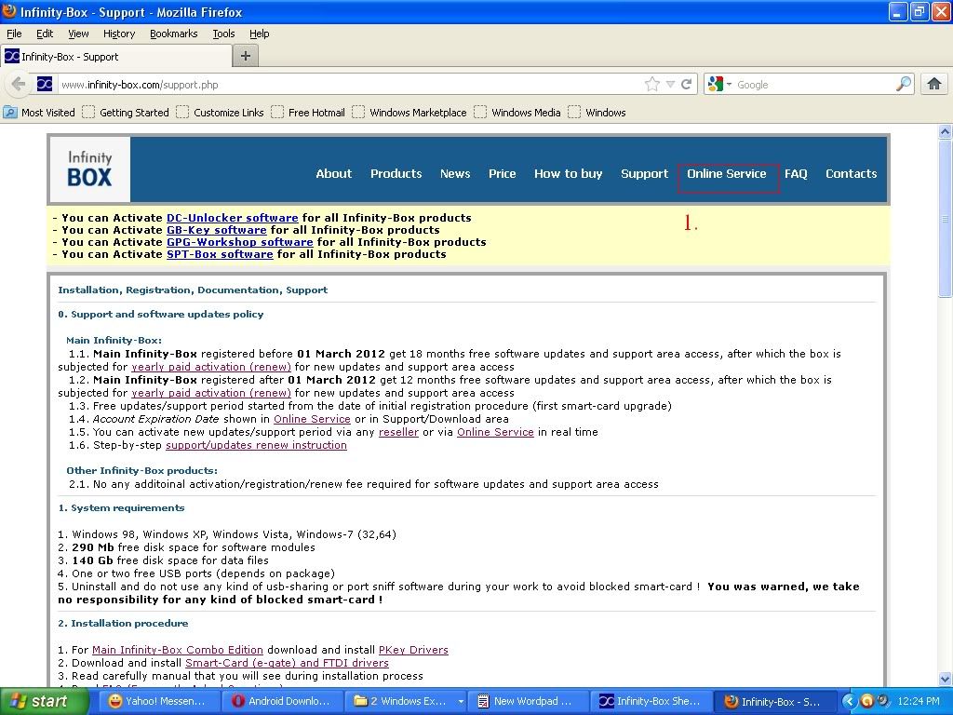This screenshot has height=715, width=953.
Task: Click the vertical scrollbar thumb
Action: pyautogui.click(x=946, y=219)
